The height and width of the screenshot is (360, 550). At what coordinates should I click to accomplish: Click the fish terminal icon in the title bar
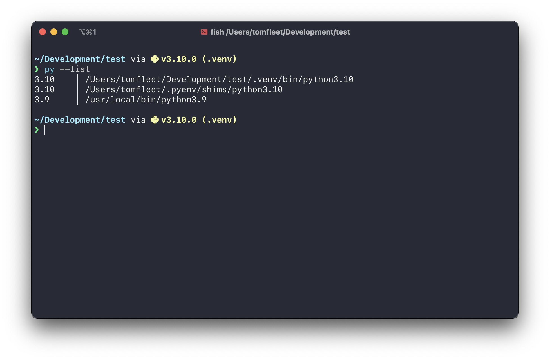(204, 32)
